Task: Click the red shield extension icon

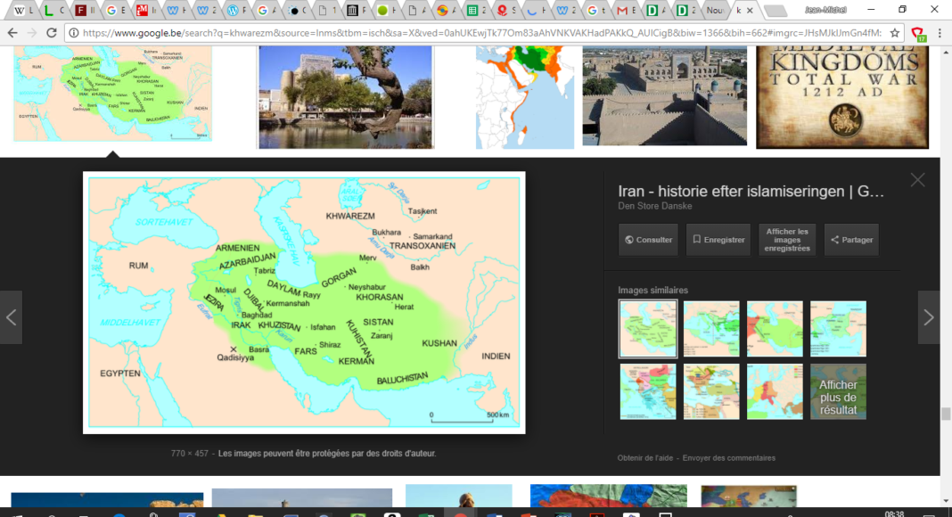Action: point(919,34)
